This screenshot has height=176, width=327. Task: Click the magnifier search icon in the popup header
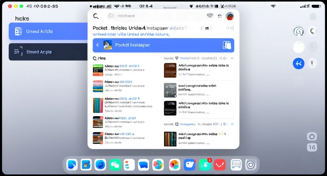[x=96, y=16]
